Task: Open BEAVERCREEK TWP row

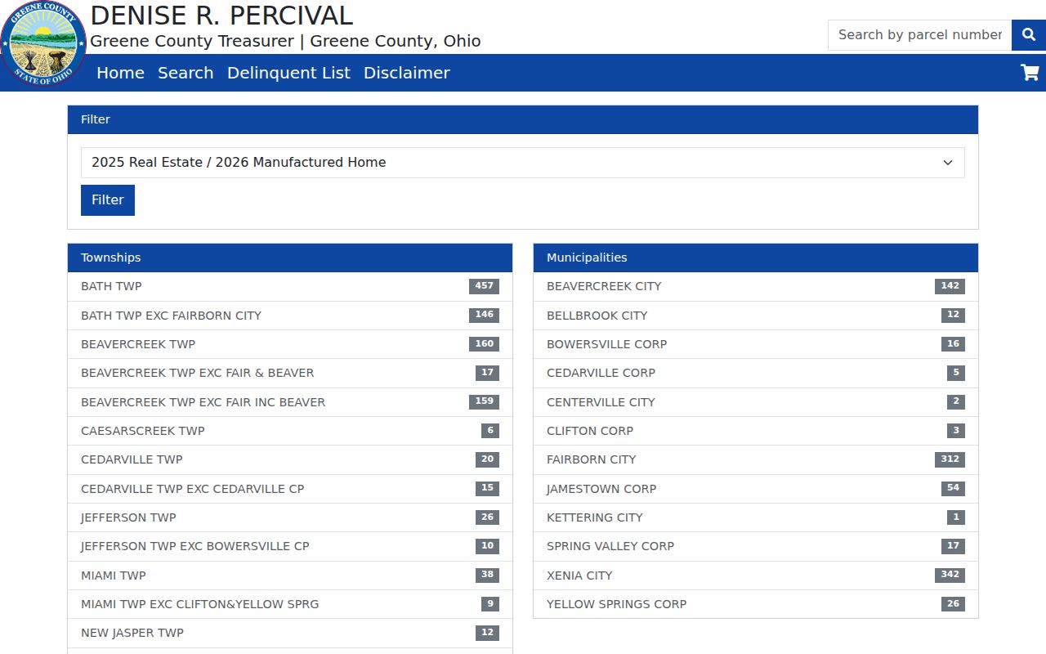Action: (x=290, y=344)
